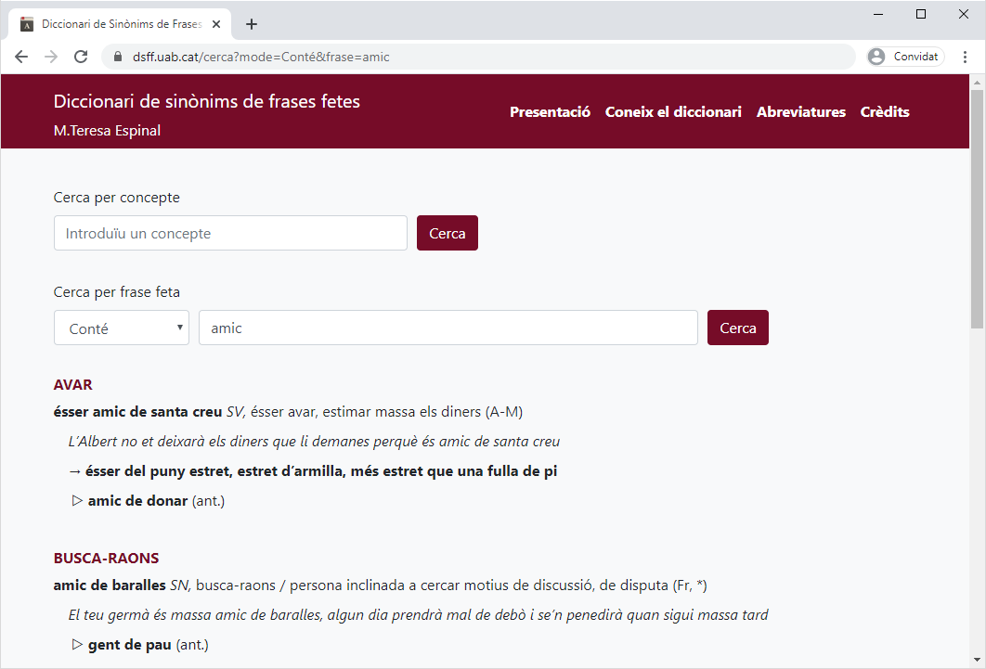Open a new browser tab
Viewport: 986px width, 669px height.
point(252,24)
